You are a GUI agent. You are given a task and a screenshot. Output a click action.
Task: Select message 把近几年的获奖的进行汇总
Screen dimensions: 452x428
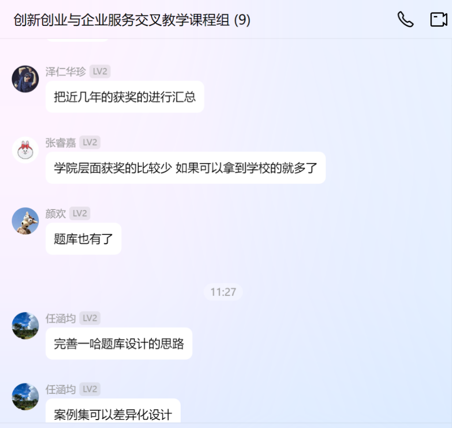click(125, 97)
